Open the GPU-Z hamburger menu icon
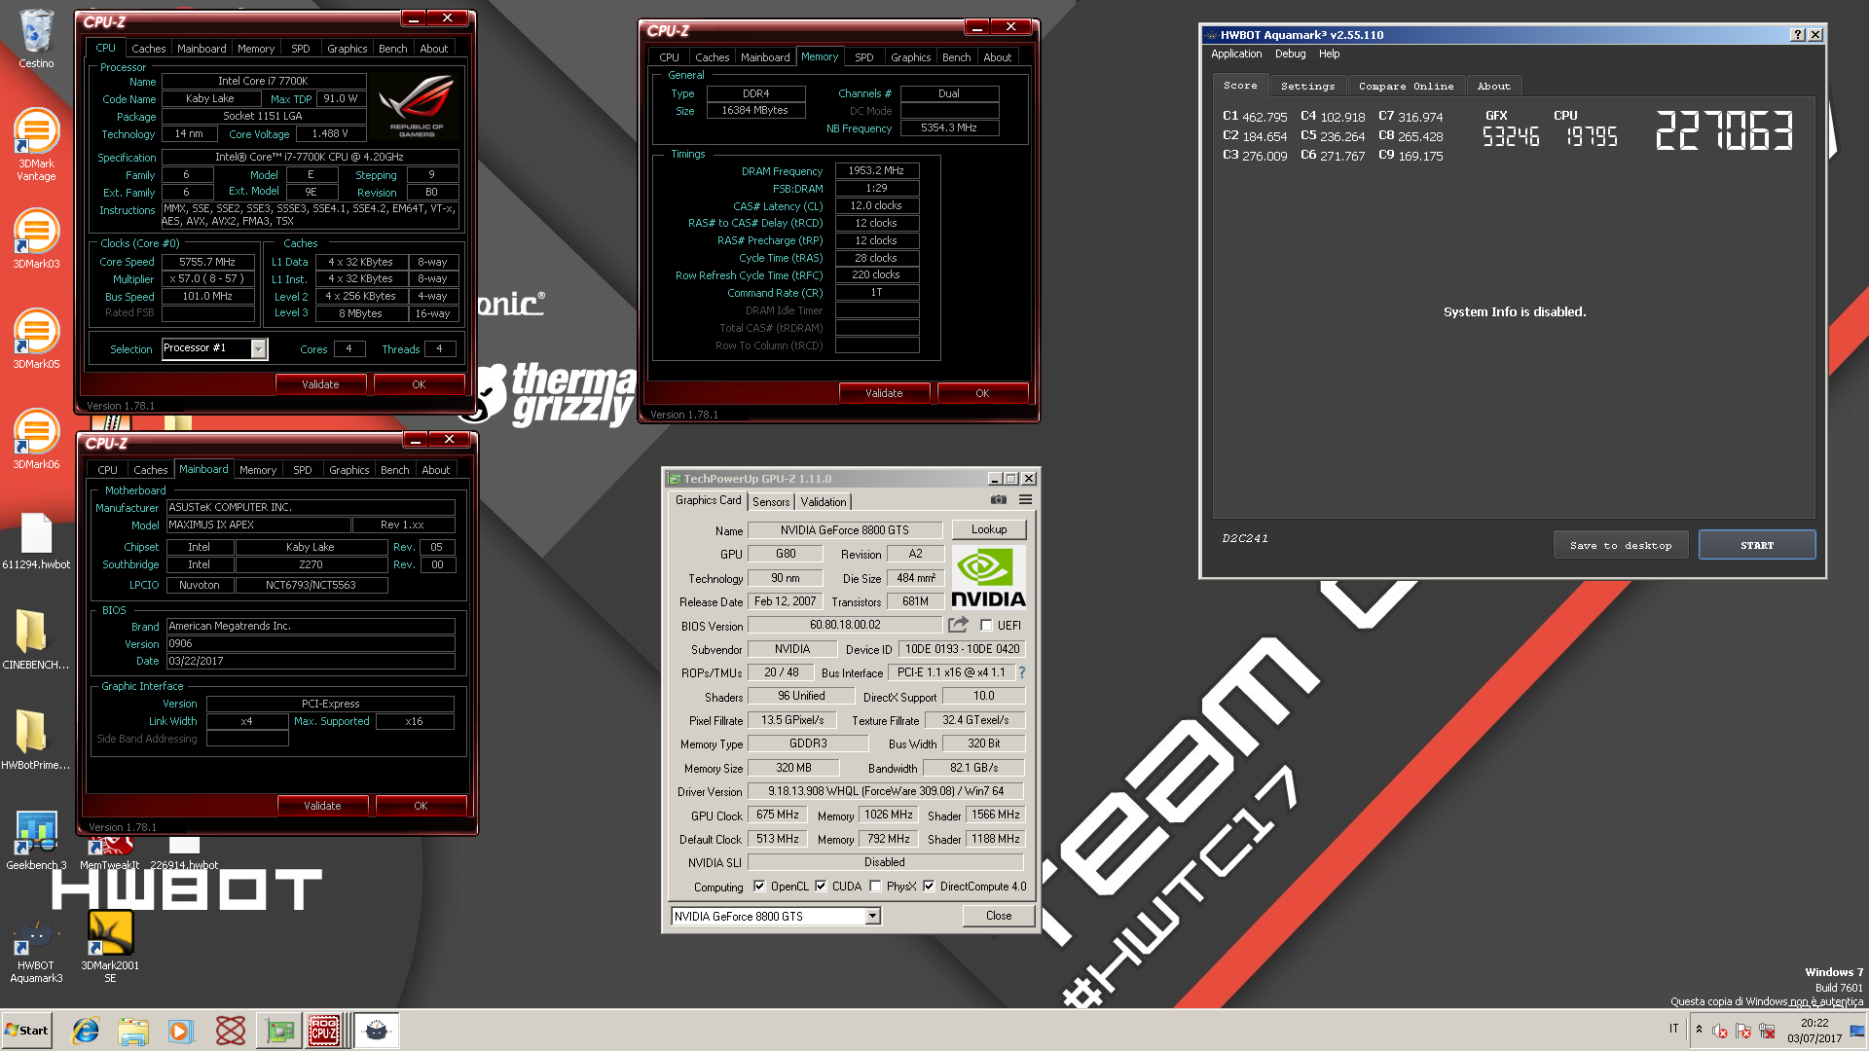Viewport: 1869px width, 1051px height. click(x=1025, y=500)
